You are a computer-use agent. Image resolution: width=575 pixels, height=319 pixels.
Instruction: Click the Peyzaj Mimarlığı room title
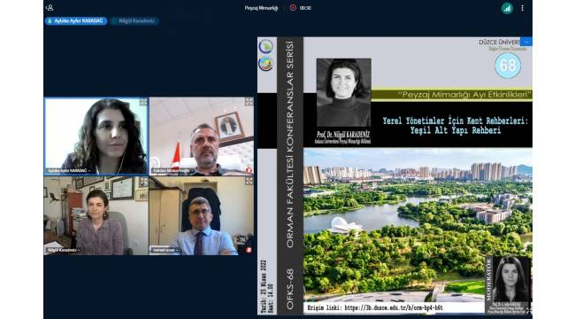[262, 8]
